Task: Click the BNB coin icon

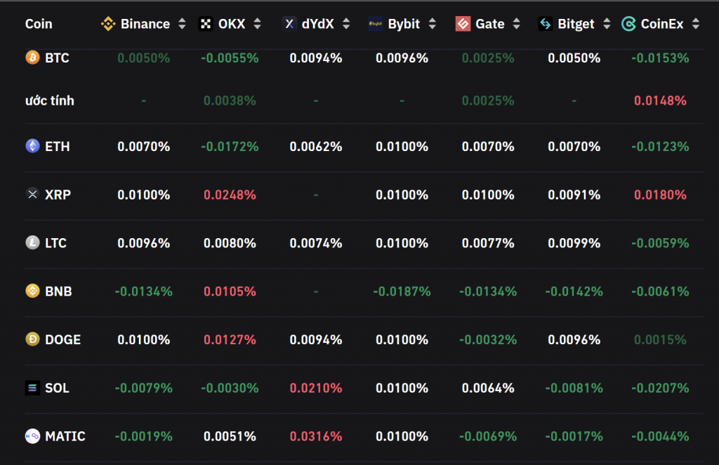Action: click(32, 292)
